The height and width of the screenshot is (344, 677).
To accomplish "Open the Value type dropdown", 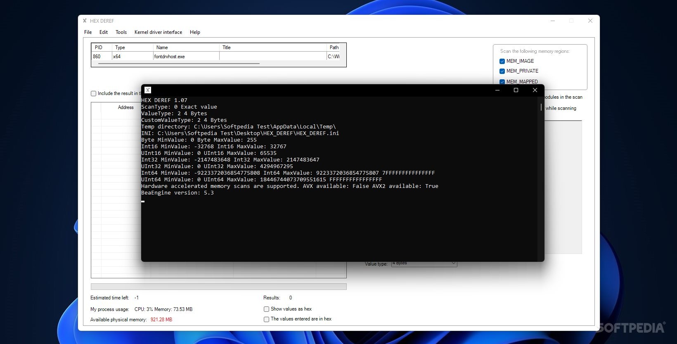I will click(x=424, y=263).
